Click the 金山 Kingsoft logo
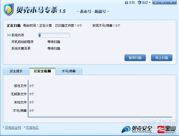 pos(167,129)
